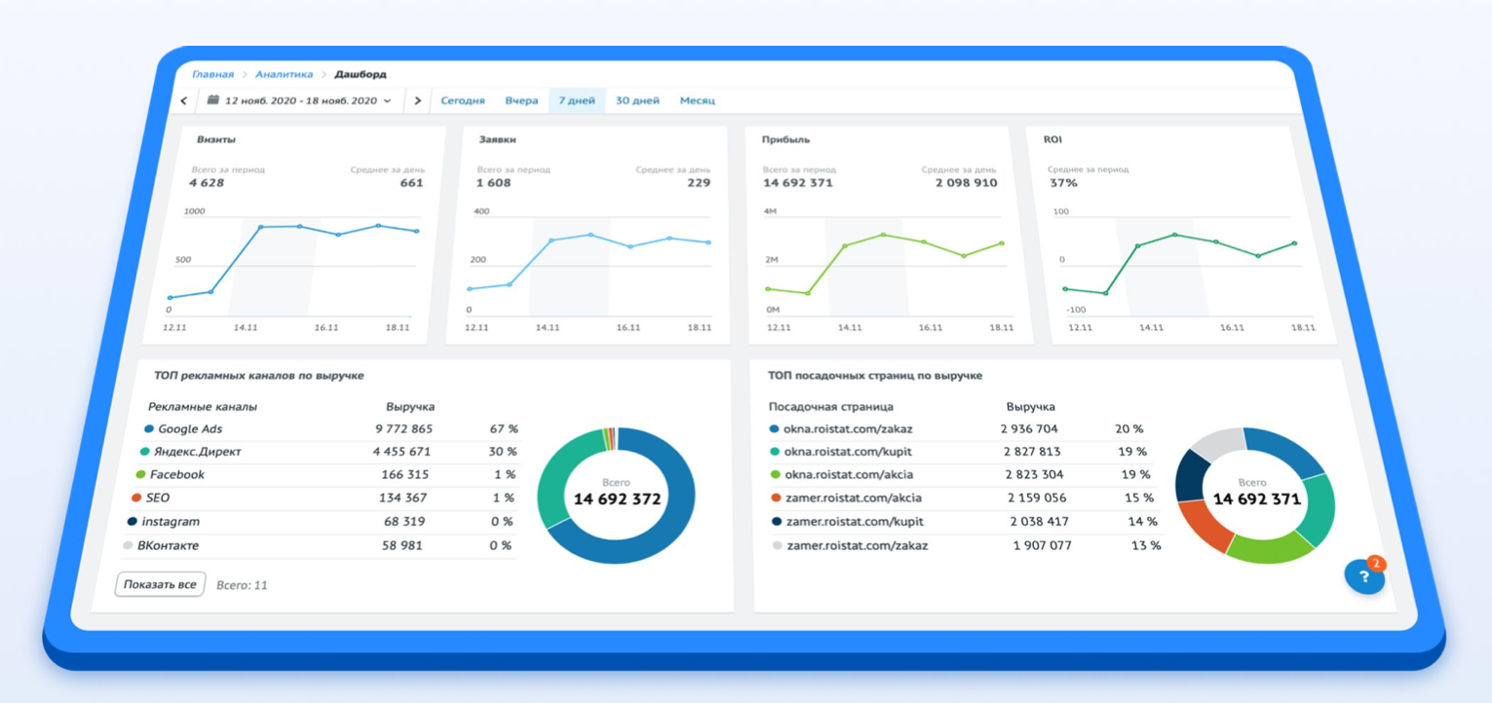Click the 14.11 data point on Визиты chart
The image size is (1492, 703).
(260, 227)
